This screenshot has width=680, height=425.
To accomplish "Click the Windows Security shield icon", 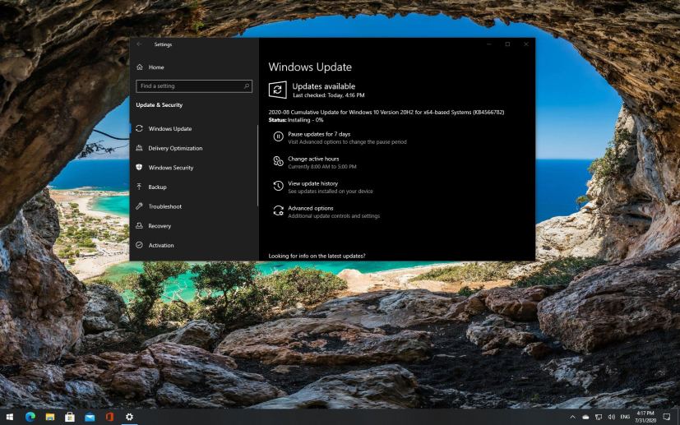I will [x=139, y=167].
